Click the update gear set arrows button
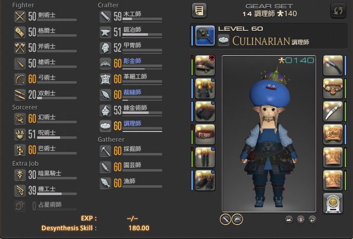Image resolution: width=353 pixels, height=239 pixels. coord(338,10)
